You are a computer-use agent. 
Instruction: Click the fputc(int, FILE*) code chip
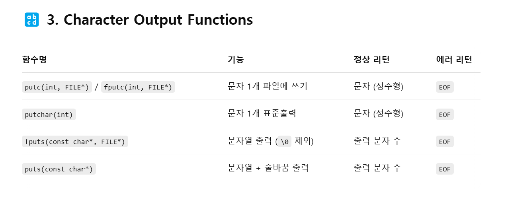pos(138,87)
